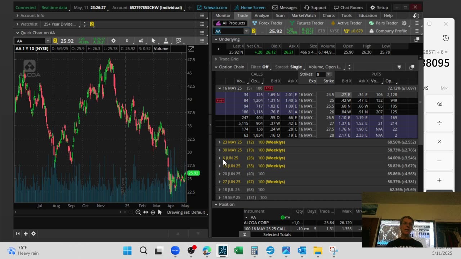Open the chart symbol AA dropdown arrow

coord(48,41)
